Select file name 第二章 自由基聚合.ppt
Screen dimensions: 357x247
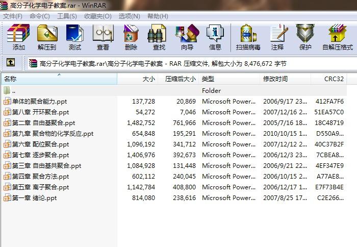click(43, 122)
